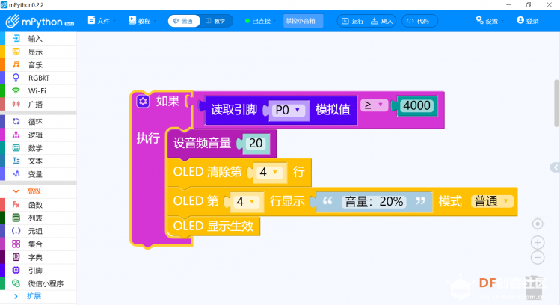Open the 模式 普通 mode dropdown

[x=492, y=201]
